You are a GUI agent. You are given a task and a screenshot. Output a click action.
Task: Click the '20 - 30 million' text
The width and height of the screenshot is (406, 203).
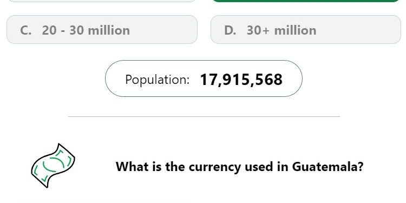click(x=86, y=30)
